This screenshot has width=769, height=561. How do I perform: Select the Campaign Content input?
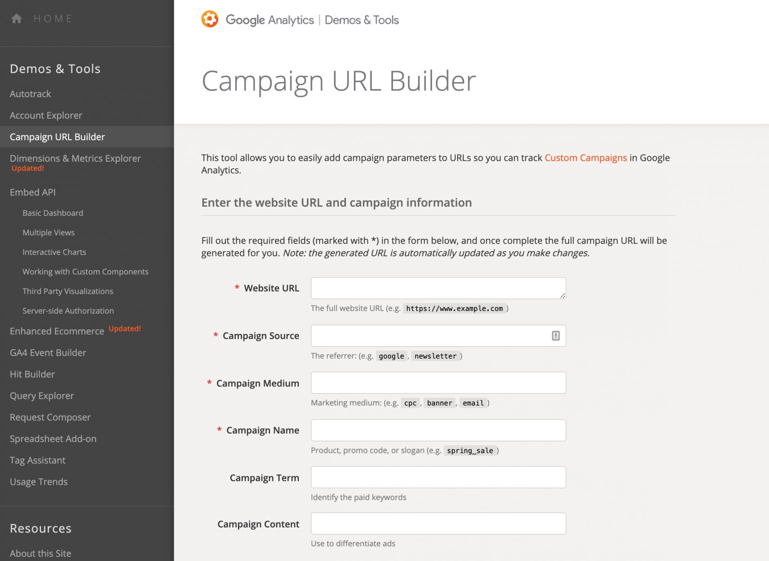point(438,524)
